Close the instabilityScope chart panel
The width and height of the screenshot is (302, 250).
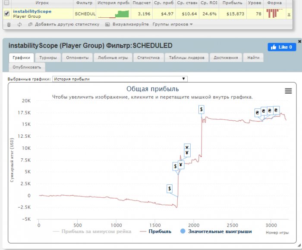pyautogui.click(x=299, y=41)
